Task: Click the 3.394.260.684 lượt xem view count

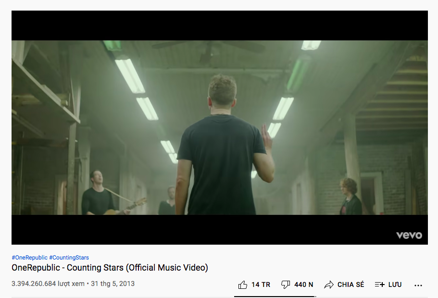Action: 48,284
